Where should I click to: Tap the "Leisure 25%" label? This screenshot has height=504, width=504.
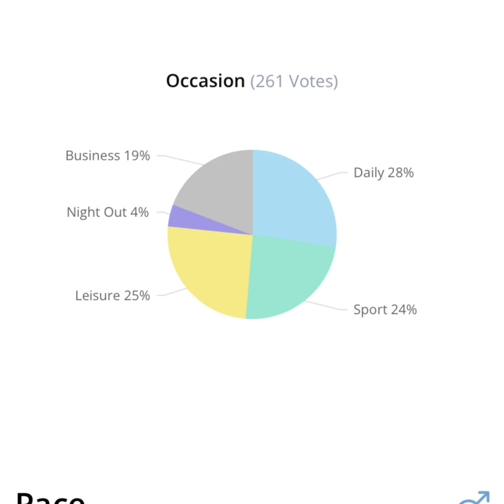(112, 296)
